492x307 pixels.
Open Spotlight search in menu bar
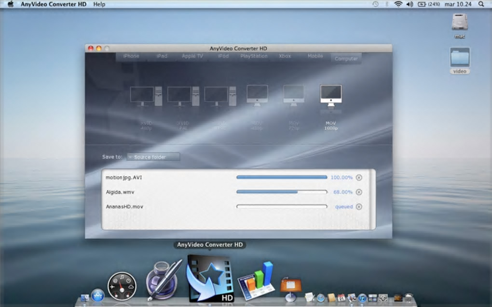481,4
